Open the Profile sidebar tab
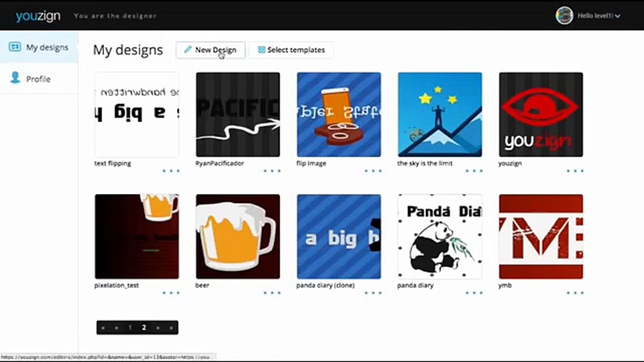 (38, 79)
